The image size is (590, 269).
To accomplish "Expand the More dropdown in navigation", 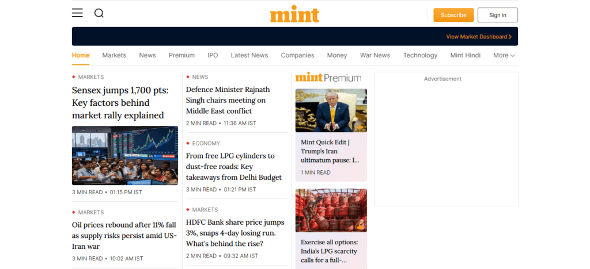I will pyautogui.click(x=504, y=55).
